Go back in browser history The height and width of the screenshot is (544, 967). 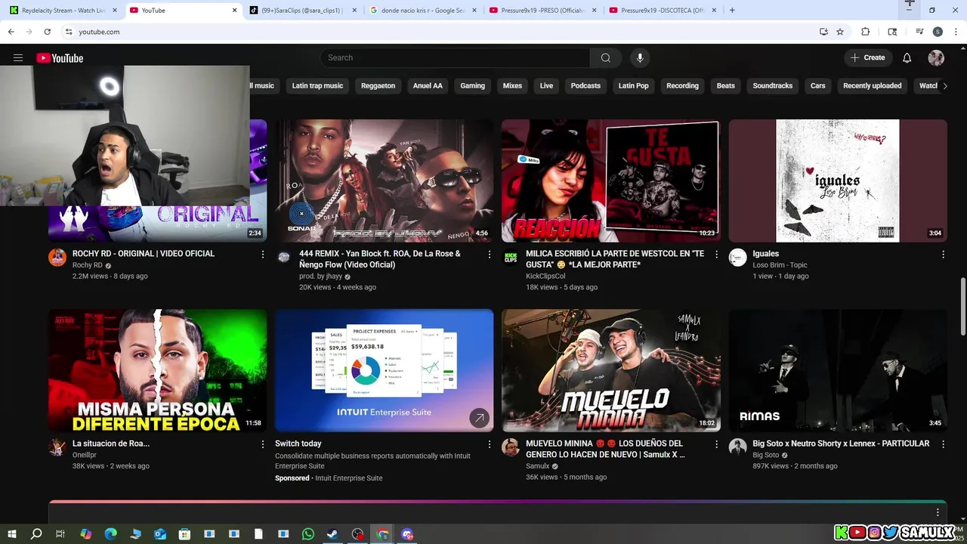click(11, 32)
